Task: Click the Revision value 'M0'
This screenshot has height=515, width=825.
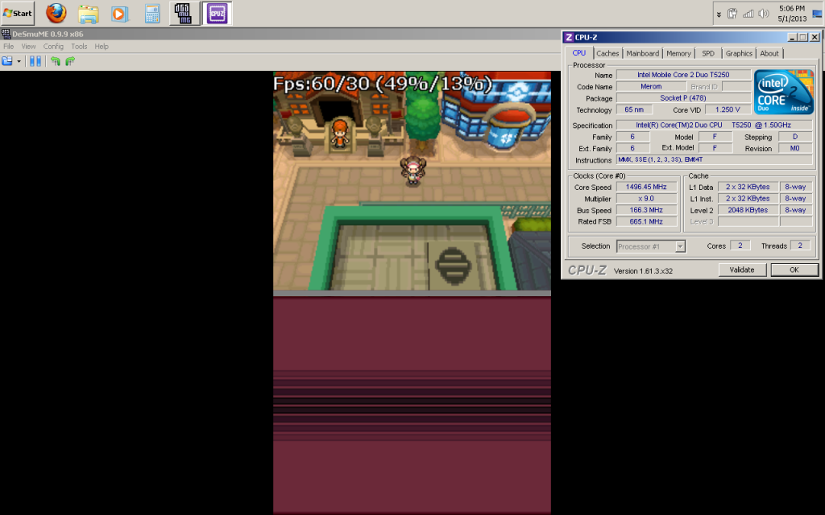Action: pos(794,148)
